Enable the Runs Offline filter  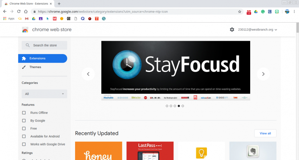(24, 113)
